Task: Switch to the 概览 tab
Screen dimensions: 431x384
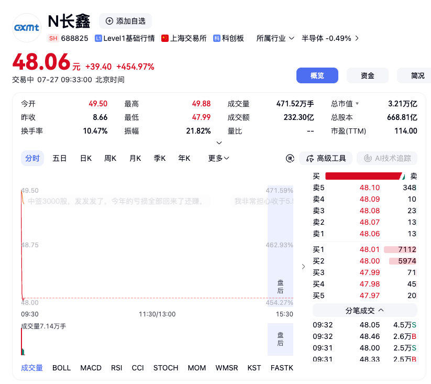Action: 317,75
